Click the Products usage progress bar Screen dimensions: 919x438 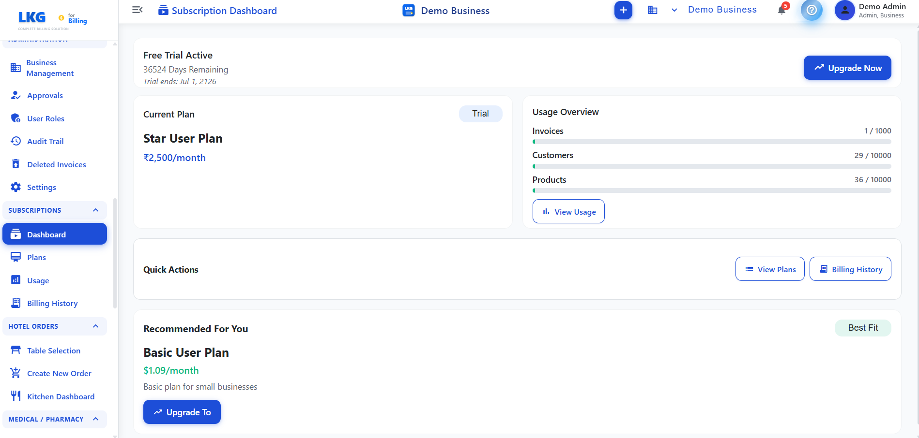[x=712, y=190]
